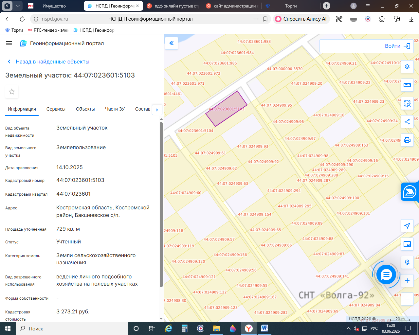The width and height of the screenshot is (419, 335).
Task: Click the scrollbar down arrow in info panel
Action: [x=161, y=319]
